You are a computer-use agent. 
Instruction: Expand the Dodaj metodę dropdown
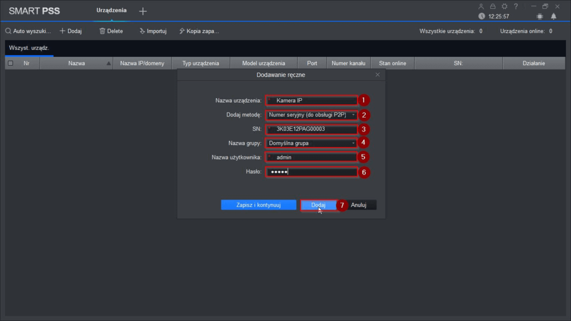tap(311, 115)
